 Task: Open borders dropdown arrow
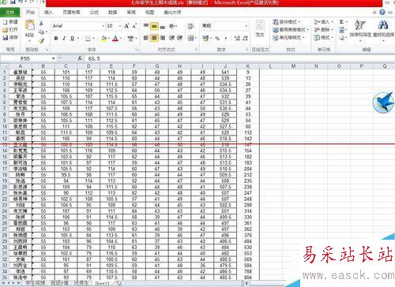pyautogui.click(x=93, y=39)
